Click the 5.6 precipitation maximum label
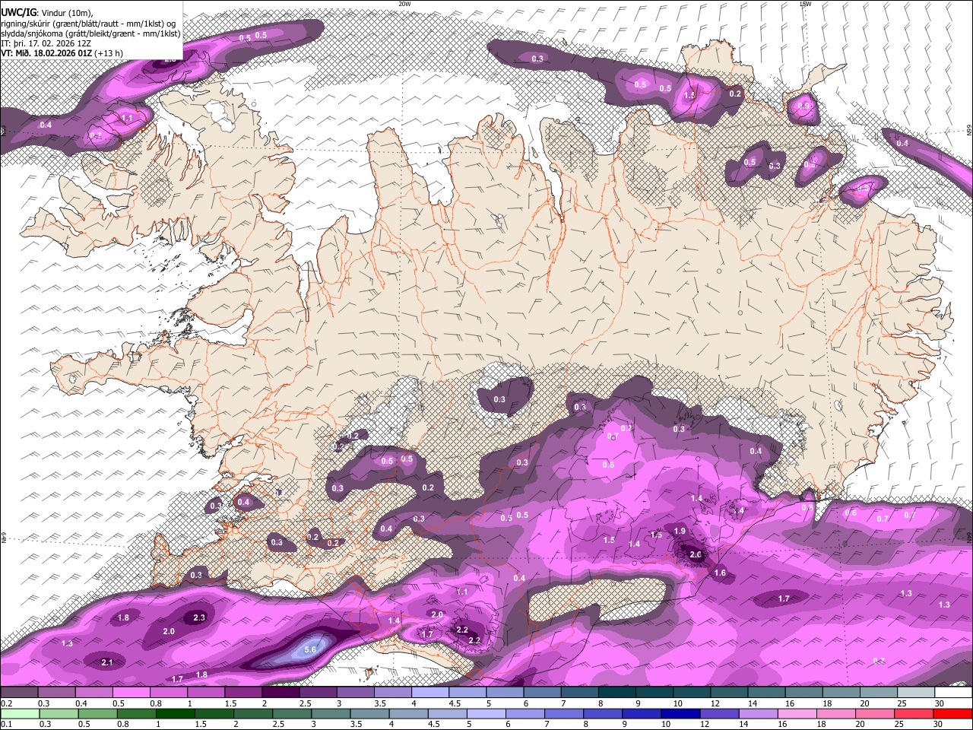 310,649
